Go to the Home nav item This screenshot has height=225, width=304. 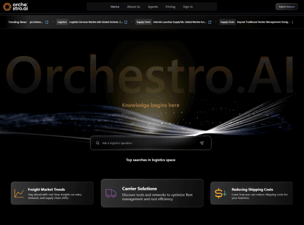[x=115, y=7]
